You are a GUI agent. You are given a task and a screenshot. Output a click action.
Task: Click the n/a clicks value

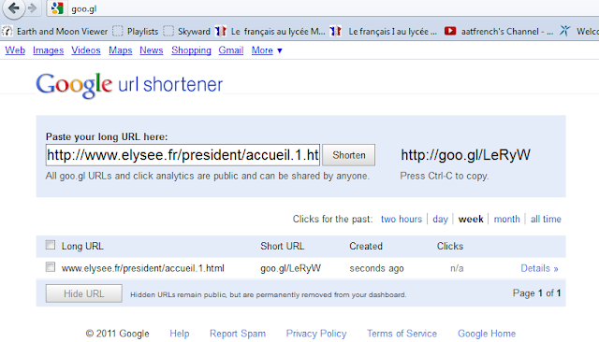tap(457, 268)
